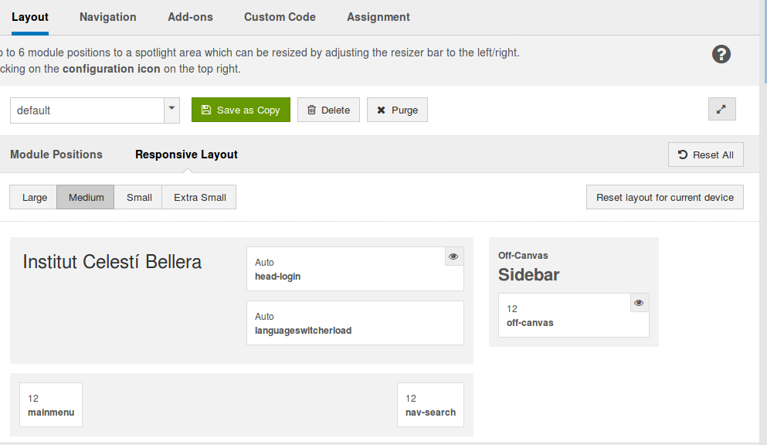Delete the current layout
This screenshot has height=445, width=767.
(x=328, y=110)
